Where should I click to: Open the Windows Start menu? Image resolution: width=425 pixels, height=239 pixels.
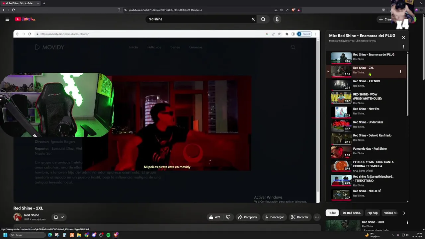click(5, 235)
